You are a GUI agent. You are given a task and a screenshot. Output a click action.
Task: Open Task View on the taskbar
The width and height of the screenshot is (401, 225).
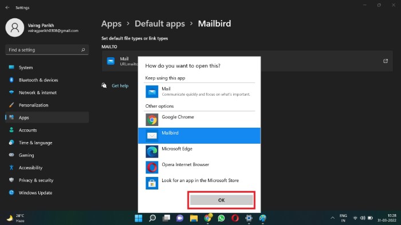click(x=166, y=218)
